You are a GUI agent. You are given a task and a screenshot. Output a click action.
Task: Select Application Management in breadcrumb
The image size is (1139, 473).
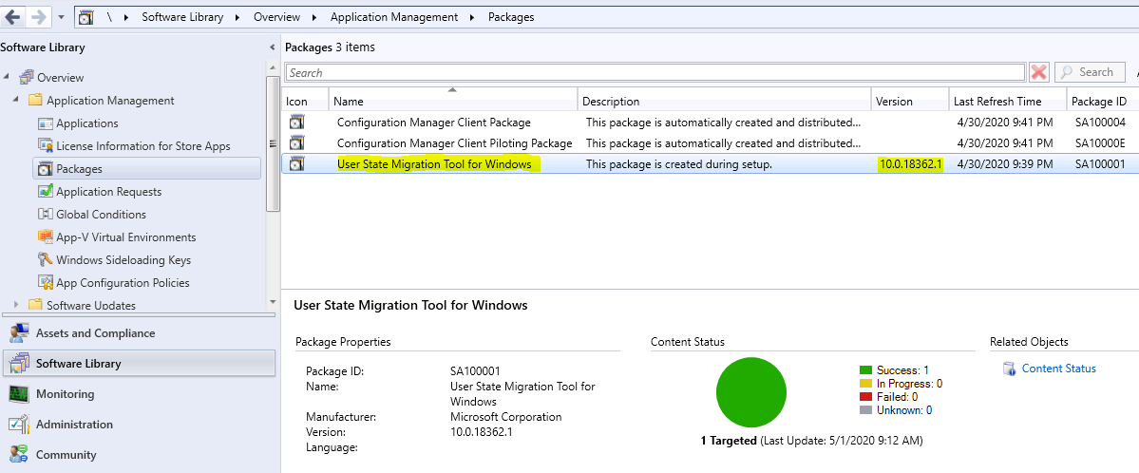pyautogui.click(x=394, y=17)
